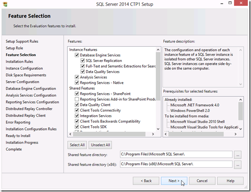This screenshot has height=192, width=251.
Task: Click Distributed Replay Client step
Action: pos(26,115)
